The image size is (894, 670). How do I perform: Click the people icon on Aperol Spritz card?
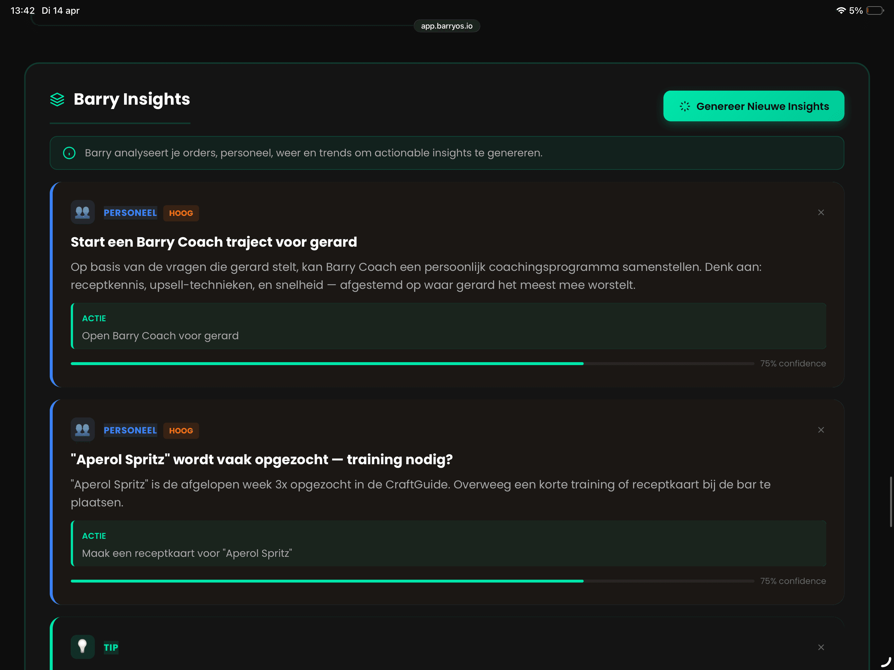[82, 430]
